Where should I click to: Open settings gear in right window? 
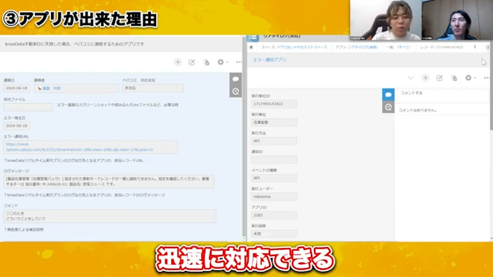(468, 78)
